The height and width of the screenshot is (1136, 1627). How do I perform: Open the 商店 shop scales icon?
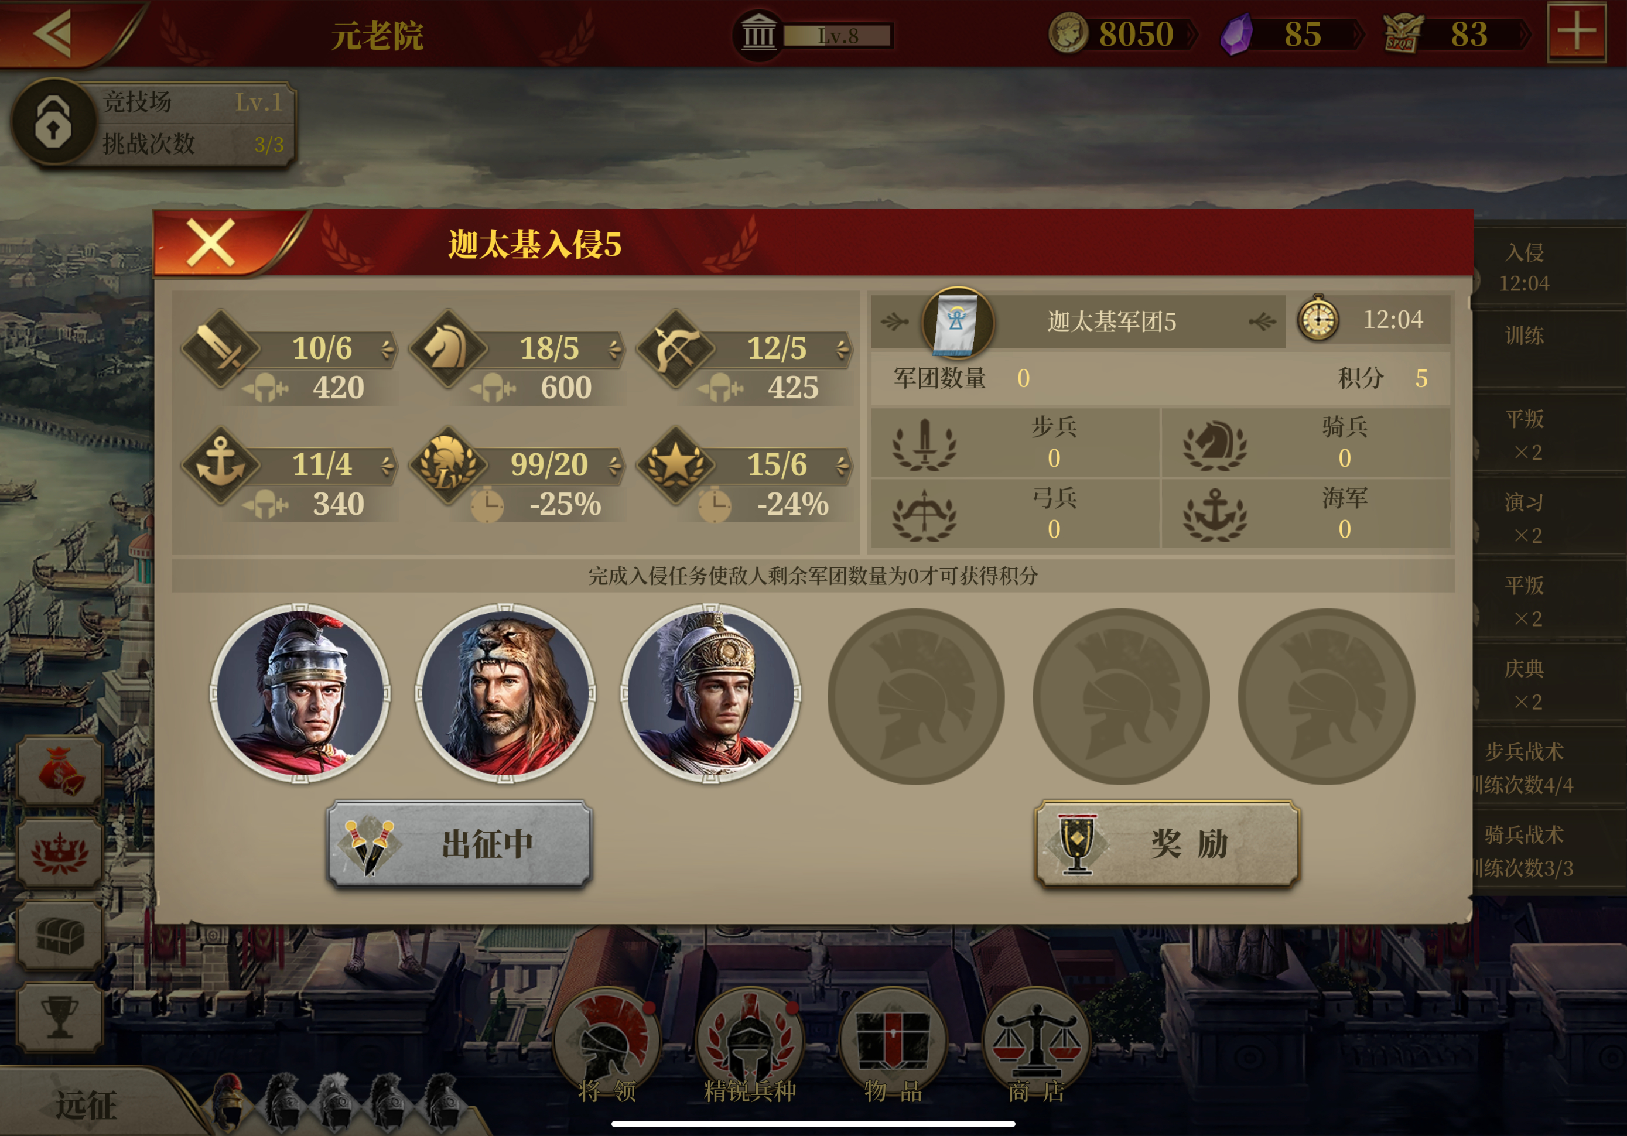[1036, 1045]
